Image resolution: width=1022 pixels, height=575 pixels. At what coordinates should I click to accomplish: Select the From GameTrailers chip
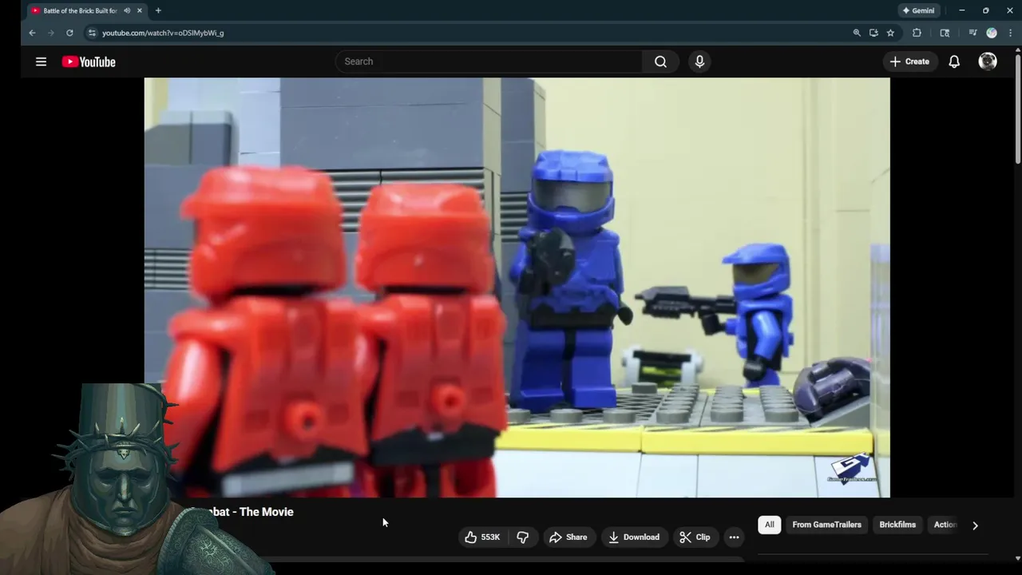826,525
